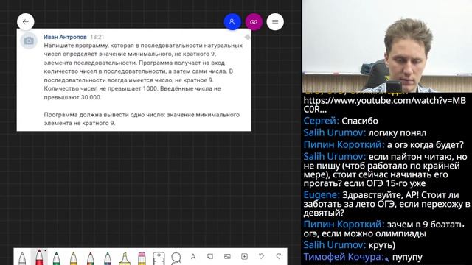Select the ruler tool
The width and height of the screenshot is (472, 265).
click(x=159, y=258)
